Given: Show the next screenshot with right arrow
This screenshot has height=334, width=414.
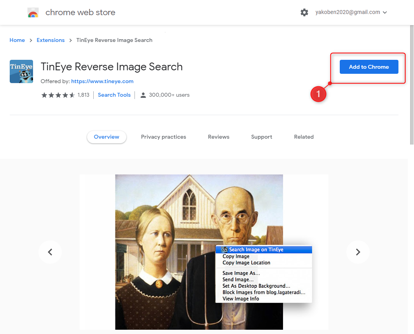Looking at the screenshot, I should pos(358,252).
